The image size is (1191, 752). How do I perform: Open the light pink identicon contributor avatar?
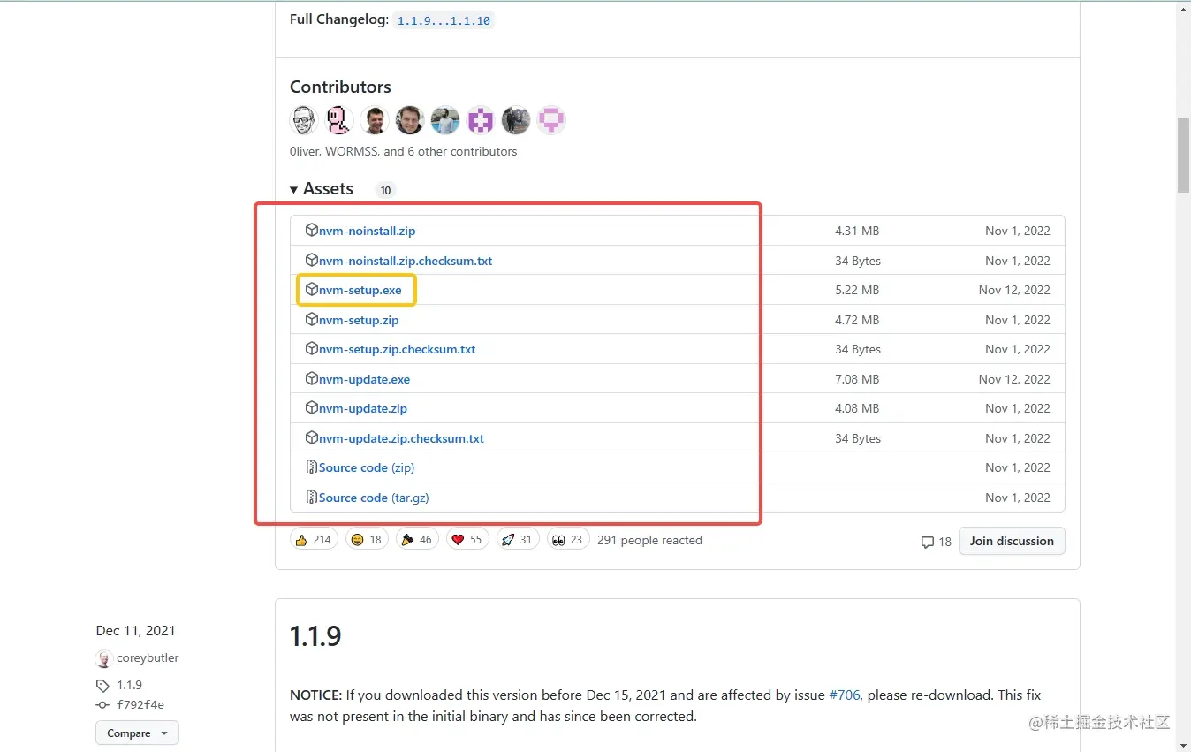[x=551, y=120]
